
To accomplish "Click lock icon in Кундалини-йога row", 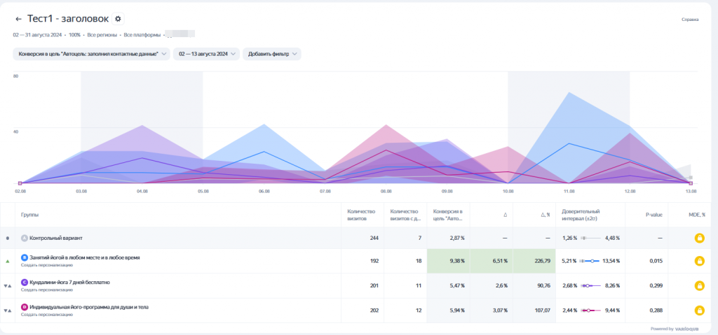I will [699, 285].
